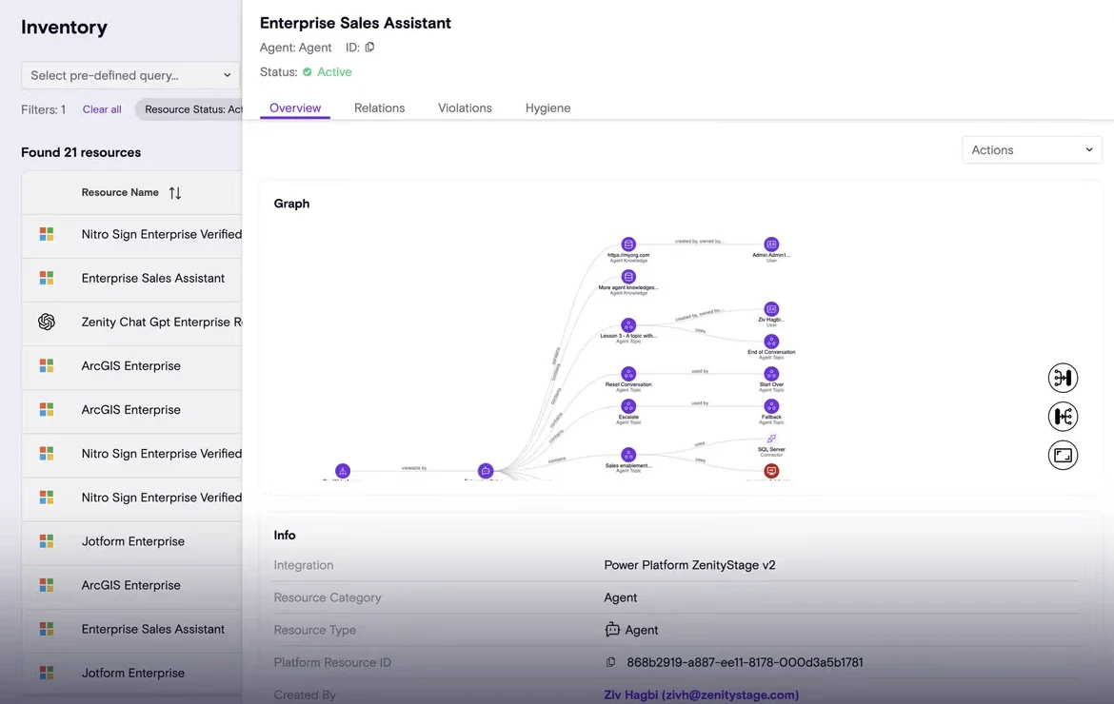
Task: Click the Sales enablement topic node
Action: [628, 455]
